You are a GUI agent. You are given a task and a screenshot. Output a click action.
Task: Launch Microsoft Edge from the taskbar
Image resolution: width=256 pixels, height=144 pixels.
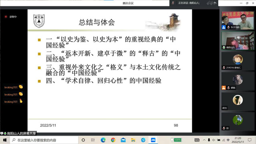[103, 140]
